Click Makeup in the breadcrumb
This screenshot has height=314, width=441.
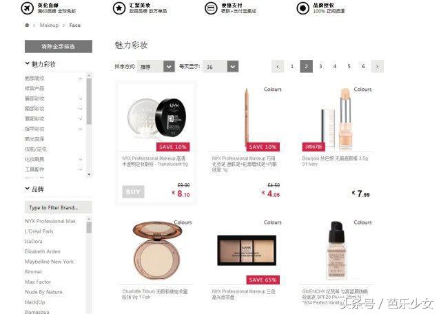point(49,25)
